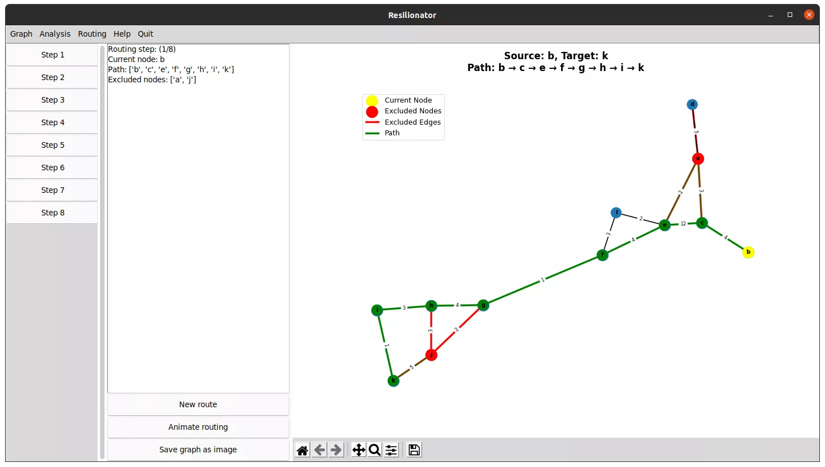
Task: Jump to Step 8 of routing
Action: coord(53,213)
